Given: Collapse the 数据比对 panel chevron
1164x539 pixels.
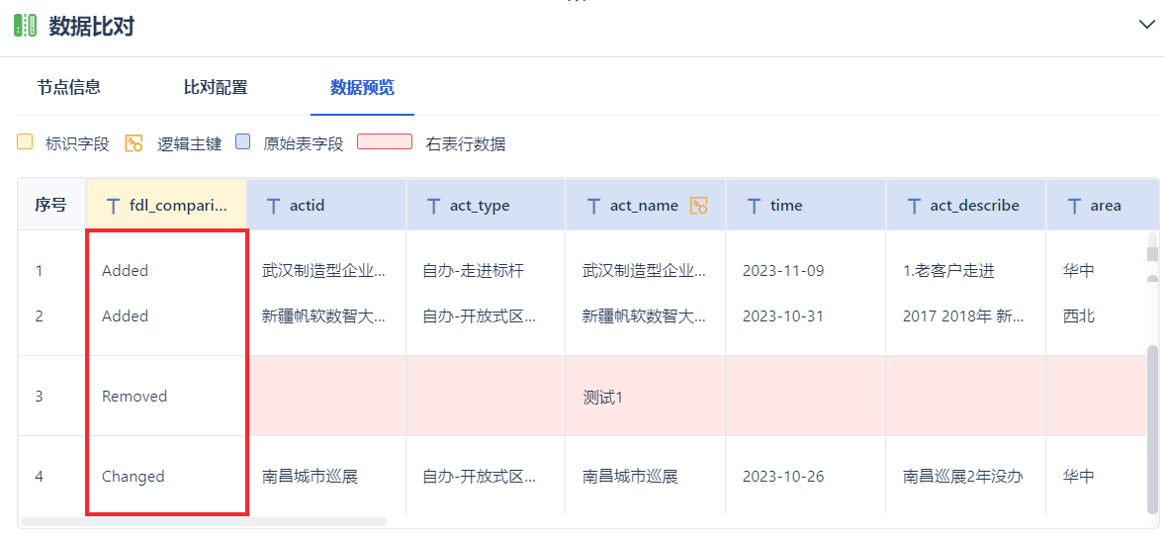Looking at the screenshot, I should [1147, 25].
